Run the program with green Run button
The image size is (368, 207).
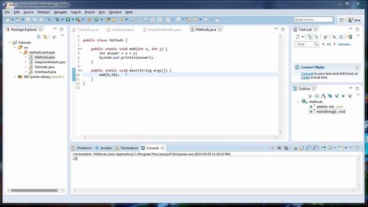pyautogui.click(x=68, y=20)
